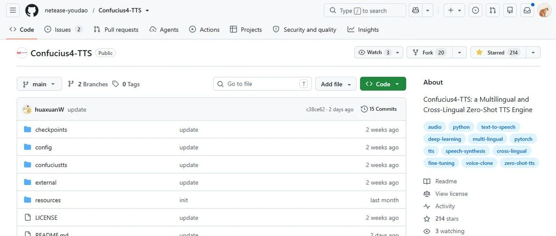
Task: Click the voice-clone topic tag
Action: tap(479, 163)
